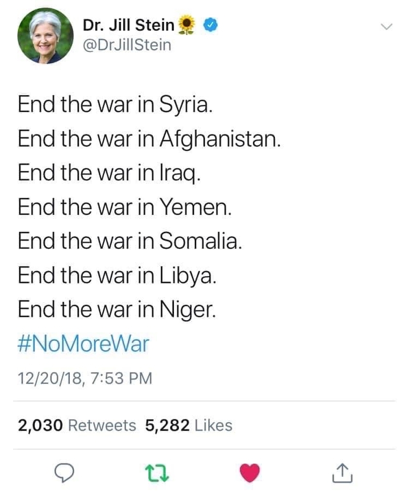Click the line 'End the war in Yemen.'
The image size is (409, 497).
[125, 208]
